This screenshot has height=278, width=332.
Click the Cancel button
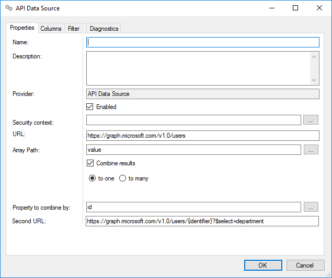click(304, 265)
